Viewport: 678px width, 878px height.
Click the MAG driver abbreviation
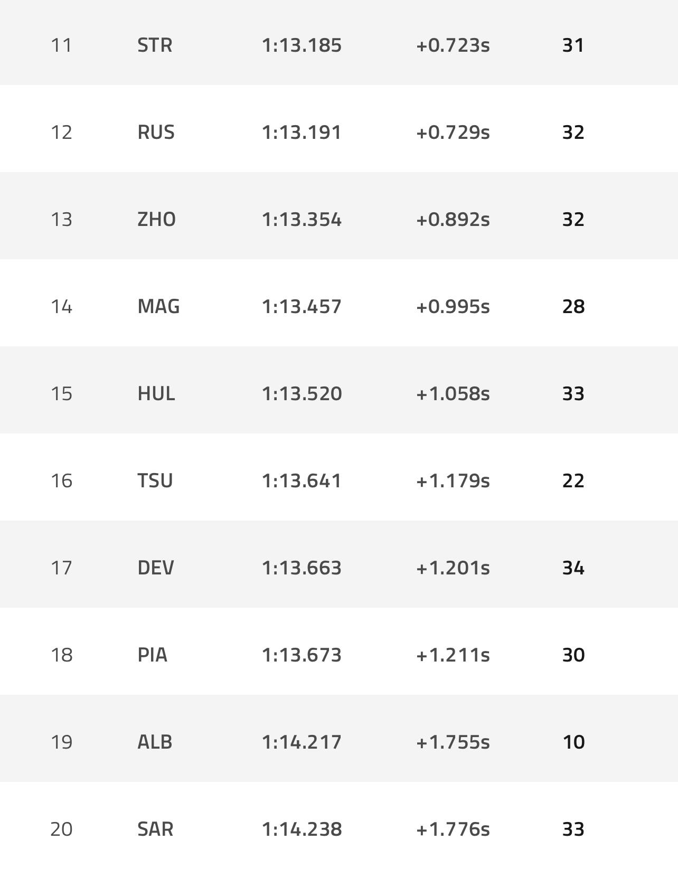click(158, 307)
